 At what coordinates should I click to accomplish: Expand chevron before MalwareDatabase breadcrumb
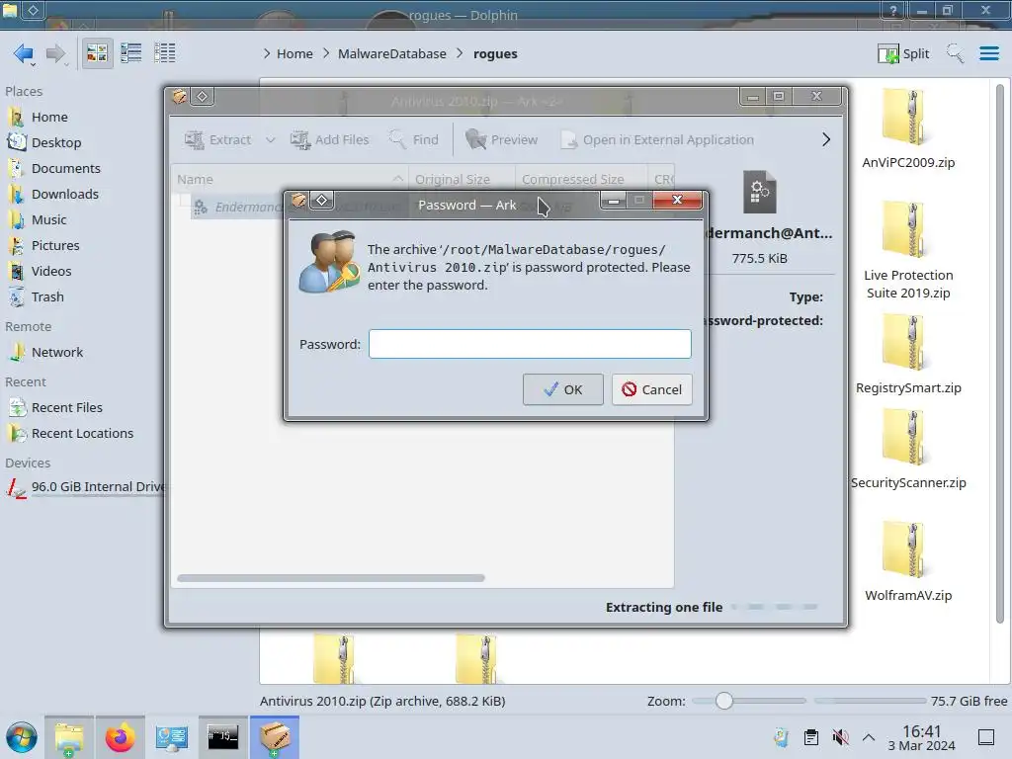(326, 53)
